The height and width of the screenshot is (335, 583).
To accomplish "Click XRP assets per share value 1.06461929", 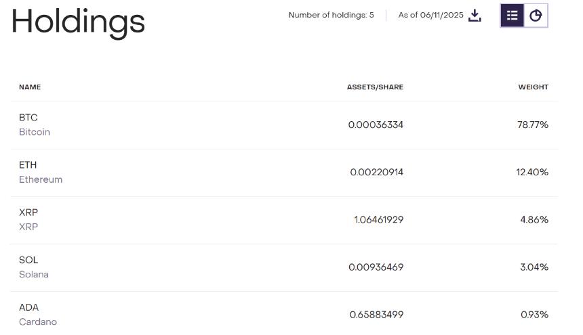I will point(378,220).
